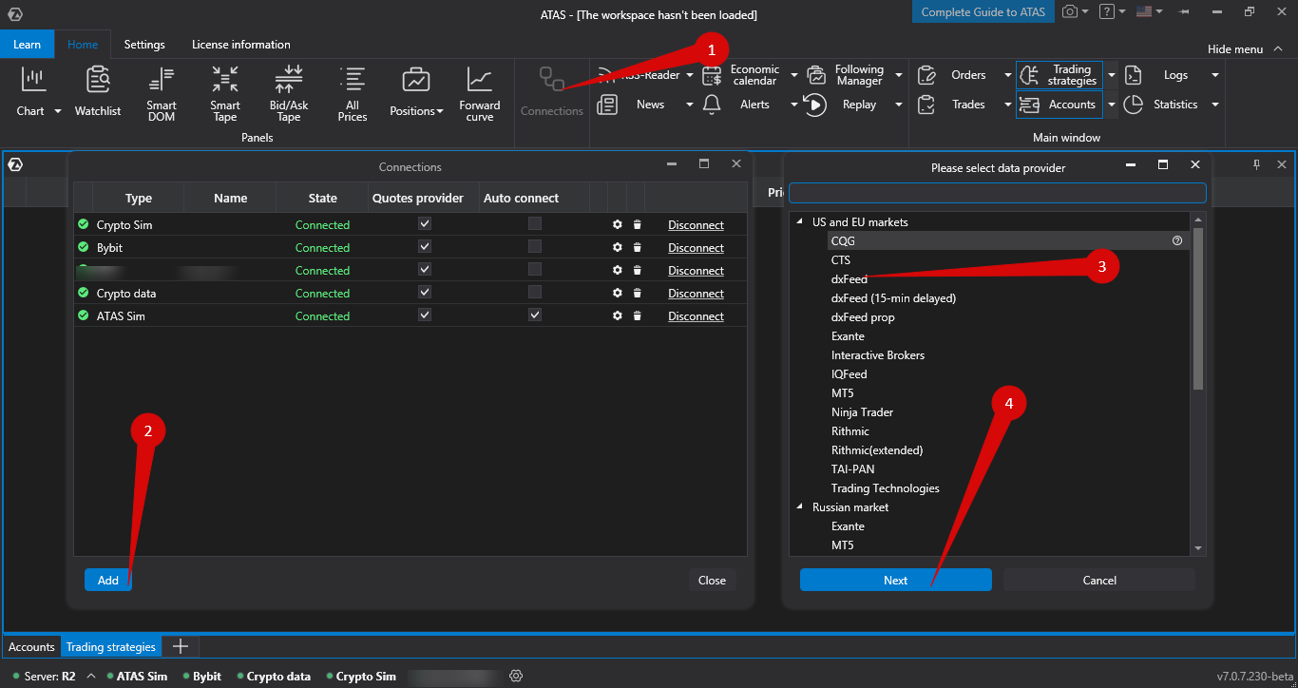Open the Smart Tape panel
Image resolution: width=1298 pixels, height=688 pixels.
(225, 94)
